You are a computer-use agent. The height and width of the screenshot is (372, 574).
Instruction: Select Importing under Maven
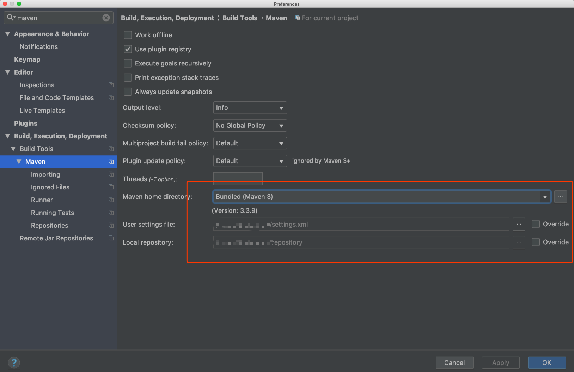tap(45, 174)
